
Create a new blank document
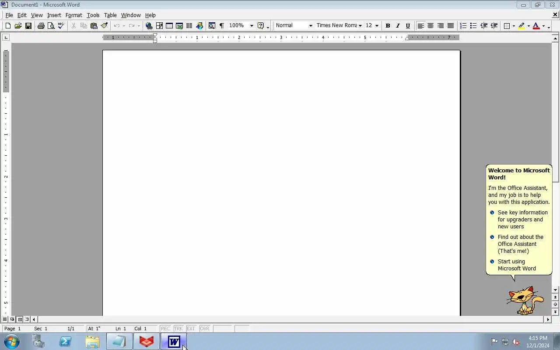point(8,26)
